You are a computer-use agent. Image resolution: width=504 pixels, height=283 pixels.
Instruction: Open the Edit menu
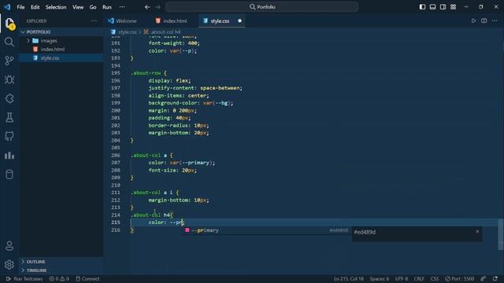pos(35,7)
